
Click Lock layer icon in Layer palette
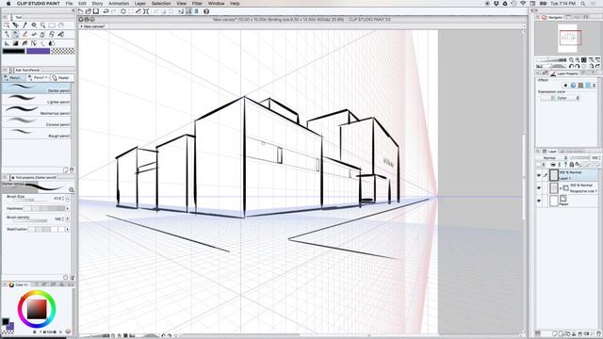(572, 165)
